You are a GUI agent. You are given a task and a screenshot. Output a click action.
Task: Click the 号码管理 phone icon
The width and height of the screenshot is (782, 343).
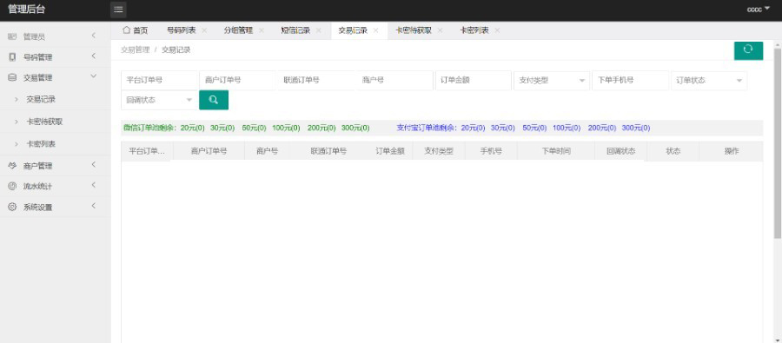[12, 57]
